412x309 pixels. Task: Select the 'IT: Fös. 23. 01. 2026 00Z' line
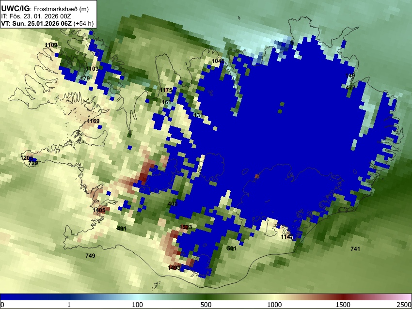[36, 16]
